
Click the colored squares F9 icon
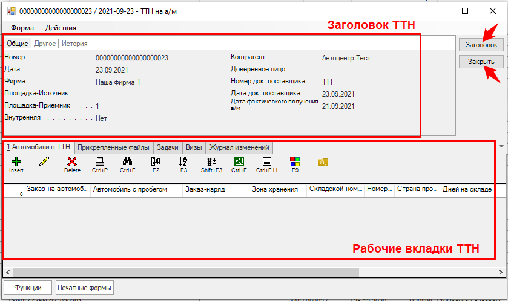tap(295, 161)
